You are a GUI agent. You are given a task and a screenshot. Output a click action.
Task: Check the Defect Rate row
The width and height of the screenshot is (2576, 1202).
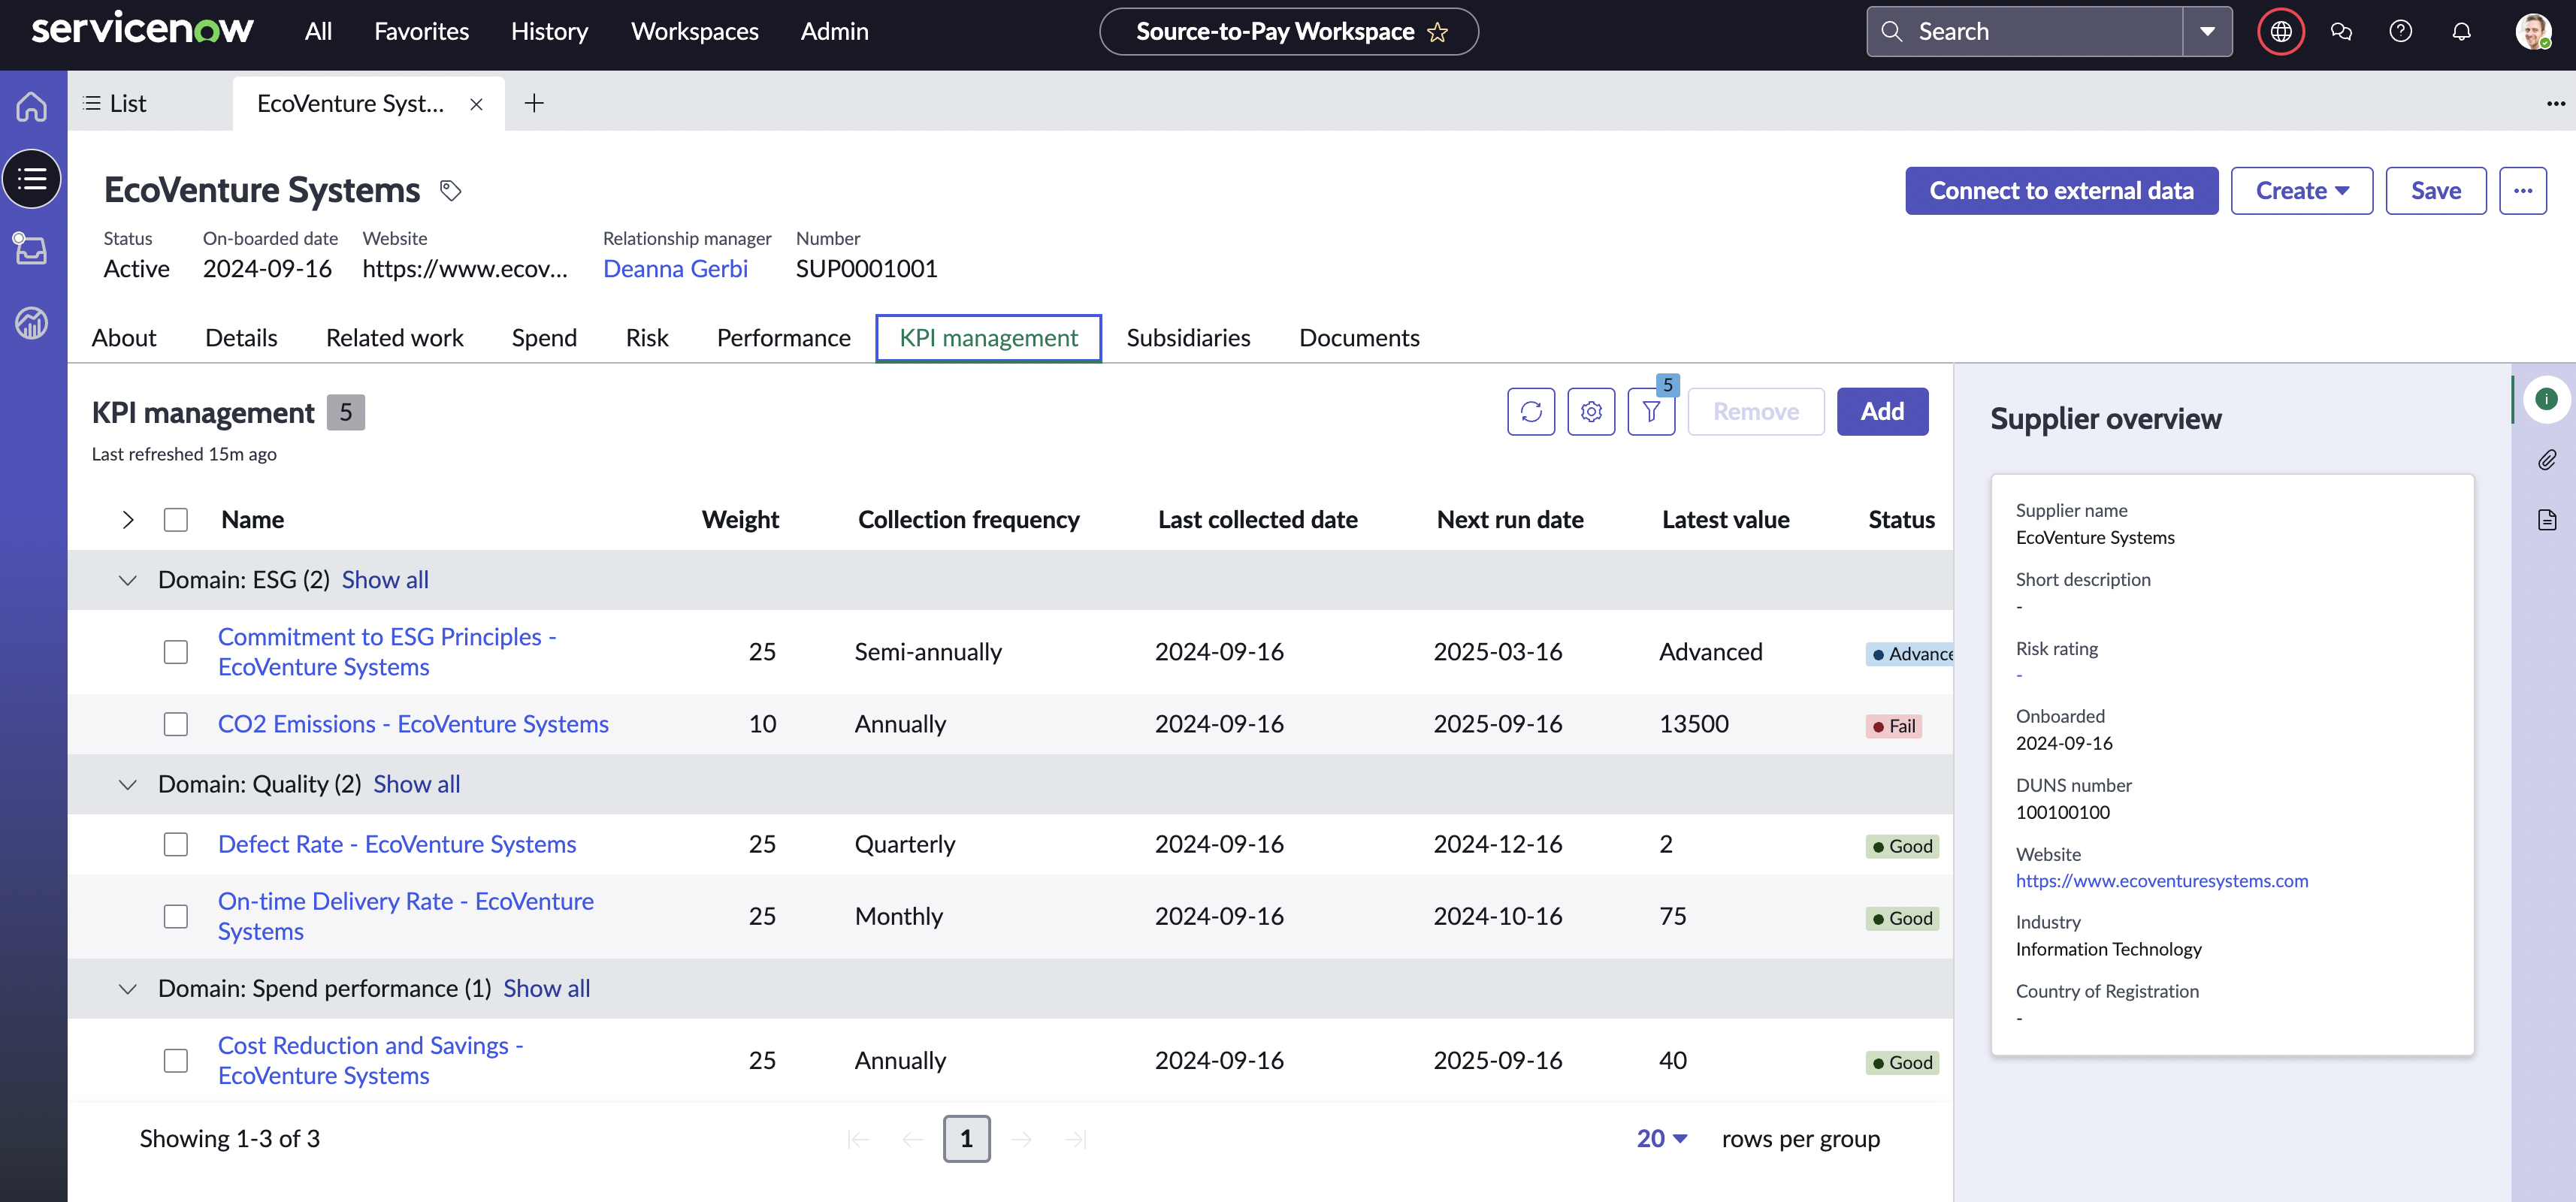click(x=176, y=844)
